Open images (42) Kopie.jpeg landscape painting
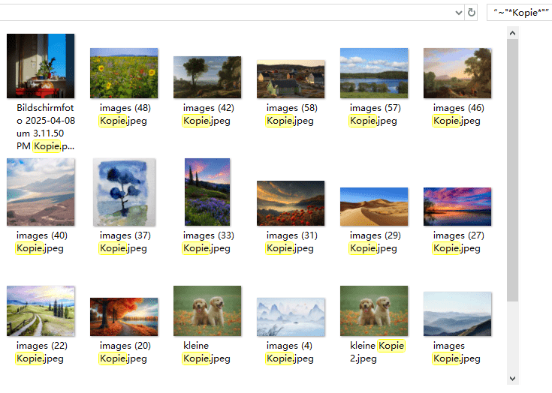Image resolution: width=552 pixels, height=393 pixels. (x=207, y=77)
